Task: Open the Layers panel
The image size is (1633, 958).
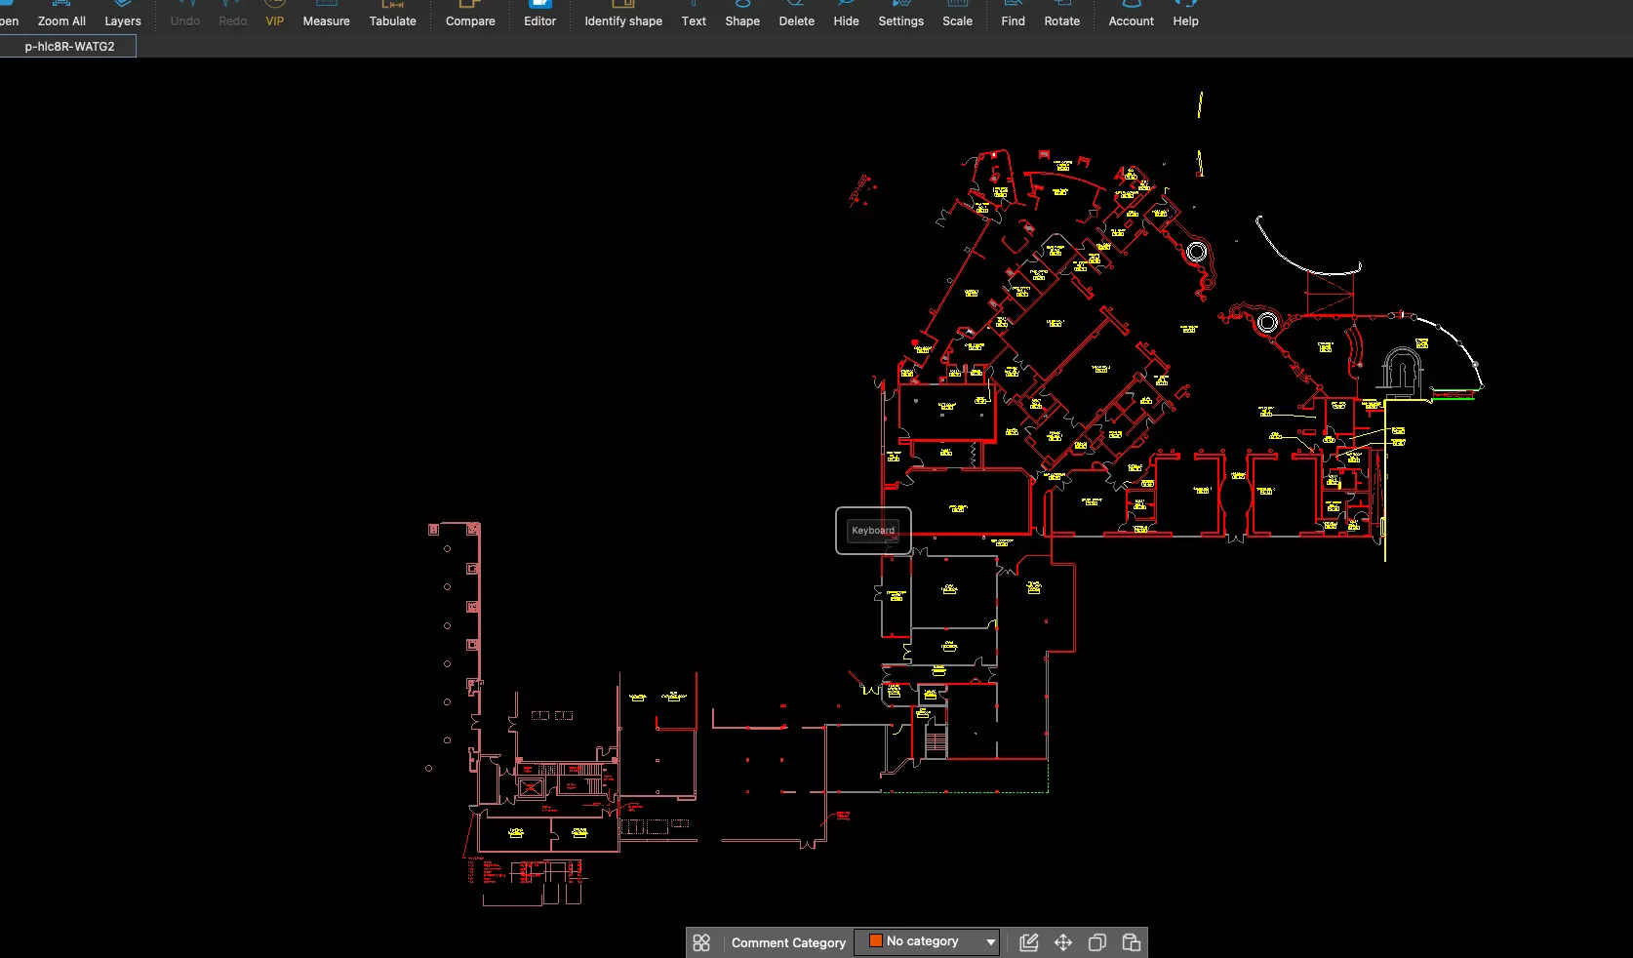Action: point(123,15)
